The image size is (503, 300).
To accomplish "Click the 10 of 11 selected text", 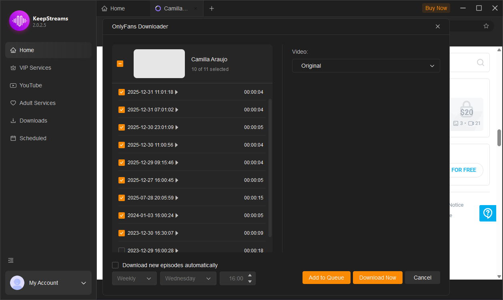I will [x=210, y=69].
